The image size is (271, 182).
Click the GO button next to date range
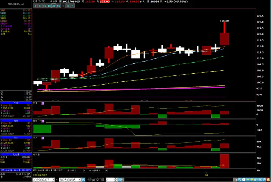[x=83, y=180]
